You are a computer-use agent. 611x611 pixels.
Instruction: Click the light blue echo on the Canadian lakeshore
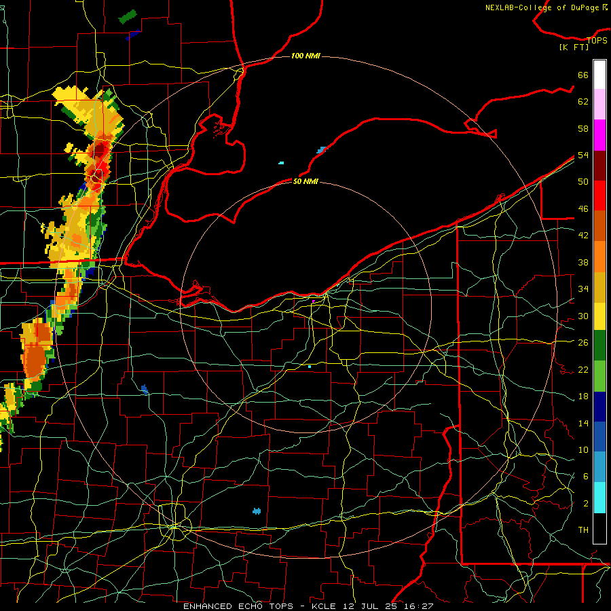pyautogui.click(x=321, y=150)
